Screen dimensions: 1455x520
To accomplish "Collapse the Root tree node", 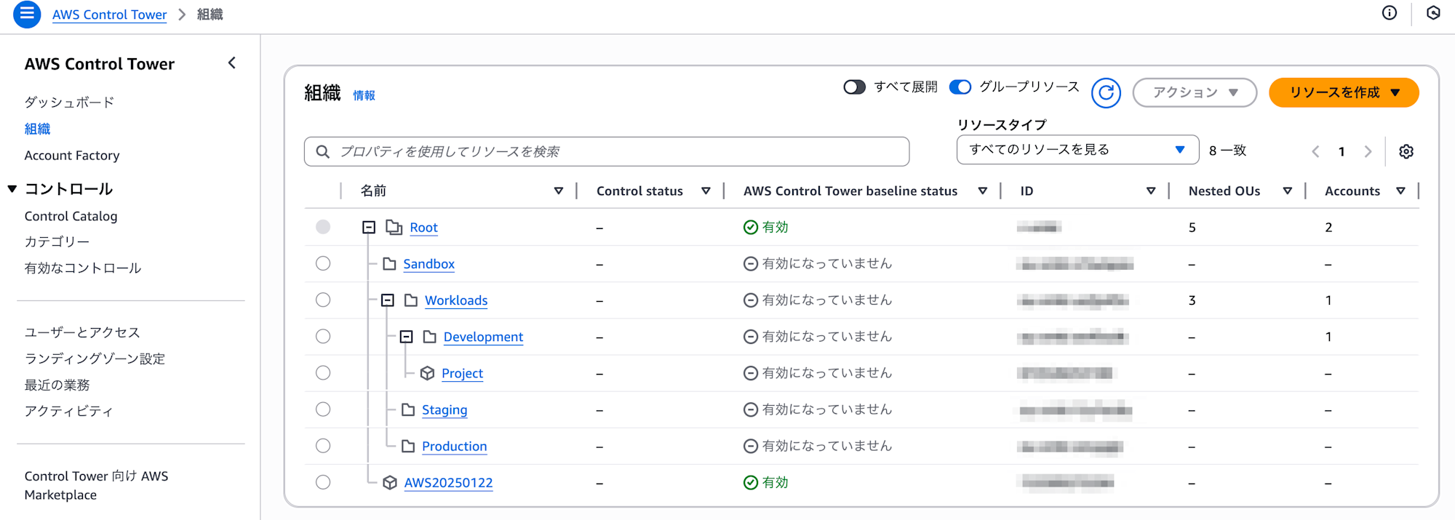I will (x=369, y=228).
